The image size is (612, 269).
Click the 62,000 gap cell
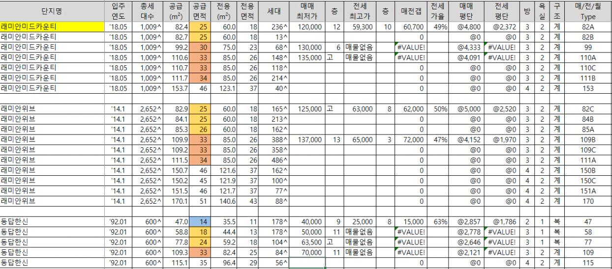pyautogui.click(x=410, y=109)
